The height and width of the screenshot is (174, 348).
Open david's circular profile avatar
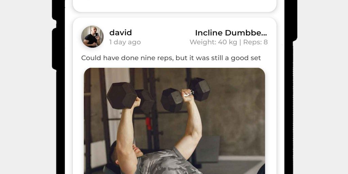(x=92, y=37)
